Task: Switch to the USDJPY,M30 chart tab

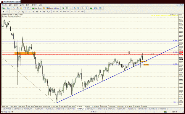Action: pyautogui.click(x=7, y=109)
